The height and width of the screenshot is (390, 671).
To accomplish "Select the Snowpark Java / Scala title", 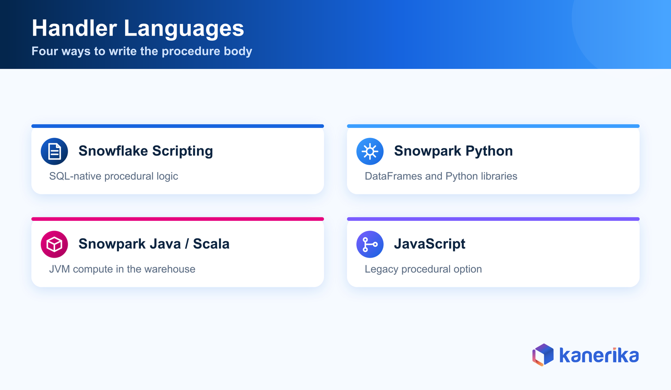I will click(154, 244).
